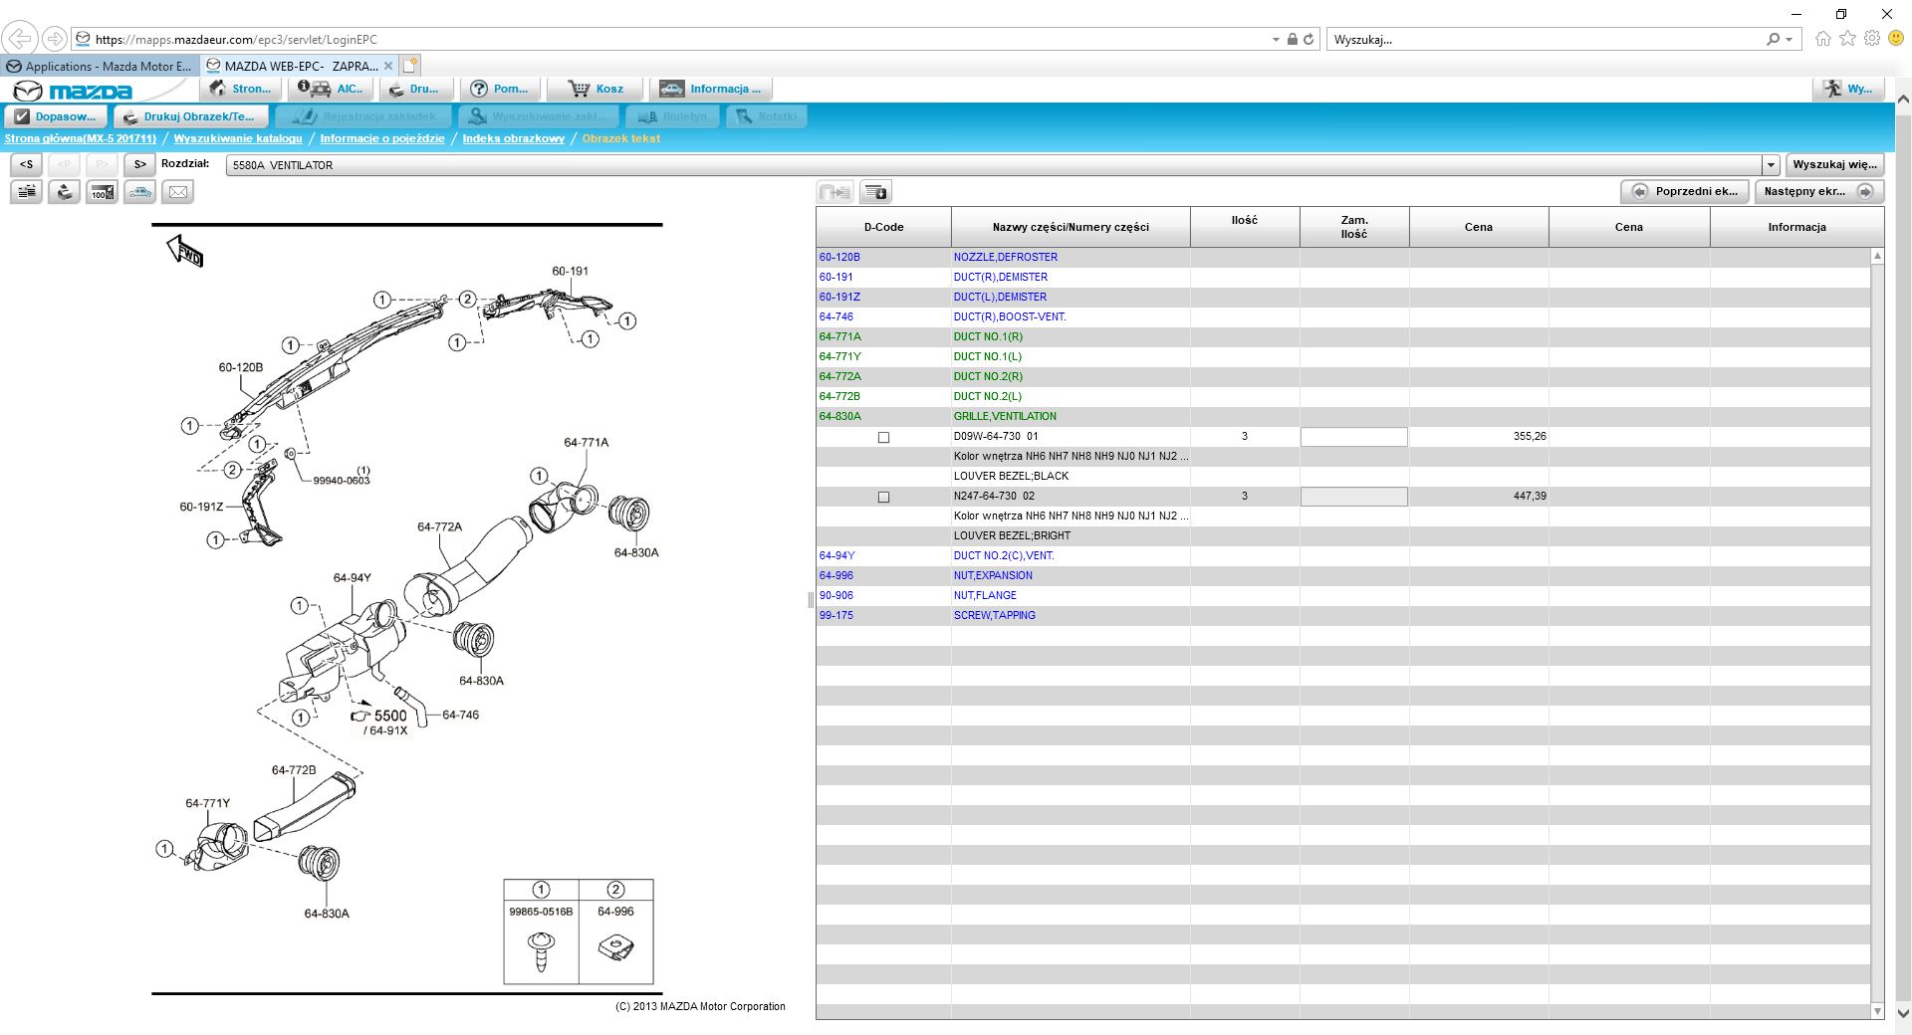Open the Informacja vehicle button

[x=711, y=89]
